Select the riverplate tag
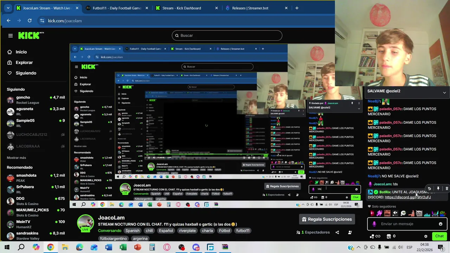 tap(187, 231)
